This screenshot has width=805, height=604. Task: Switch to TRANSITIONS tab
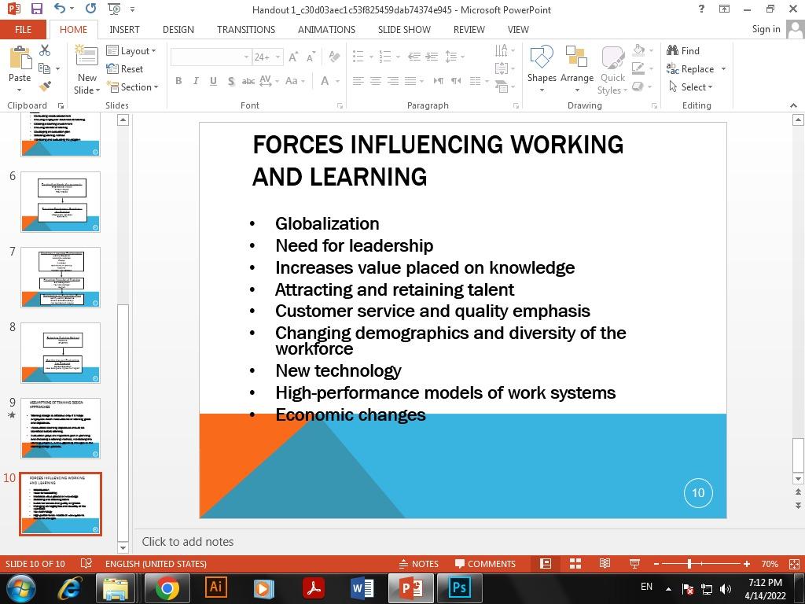[x=246, y=29]
